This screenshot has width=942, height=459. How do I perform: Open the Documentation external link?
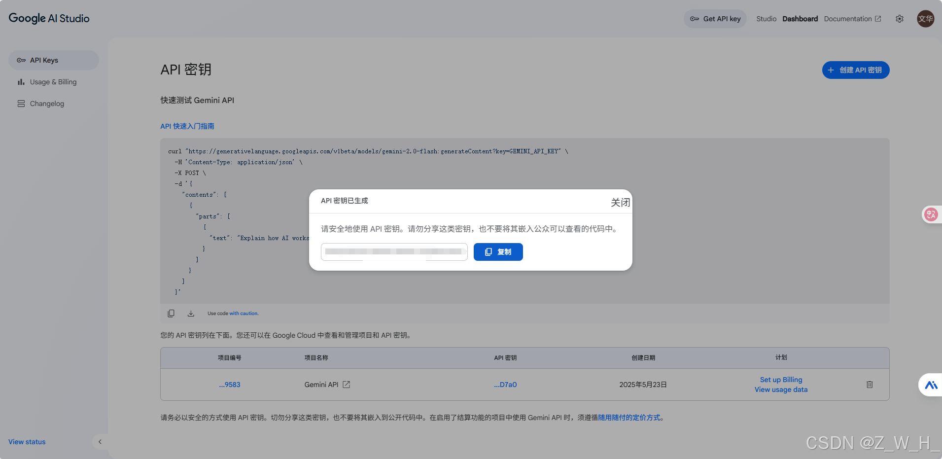(x=852, y=19)
